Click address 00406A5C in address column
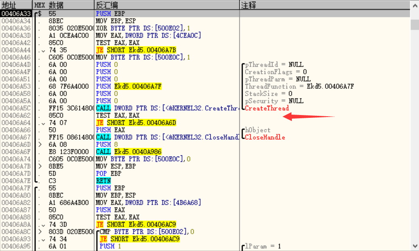Viewport: 419px width, 251px height. (x=16, y=108)
